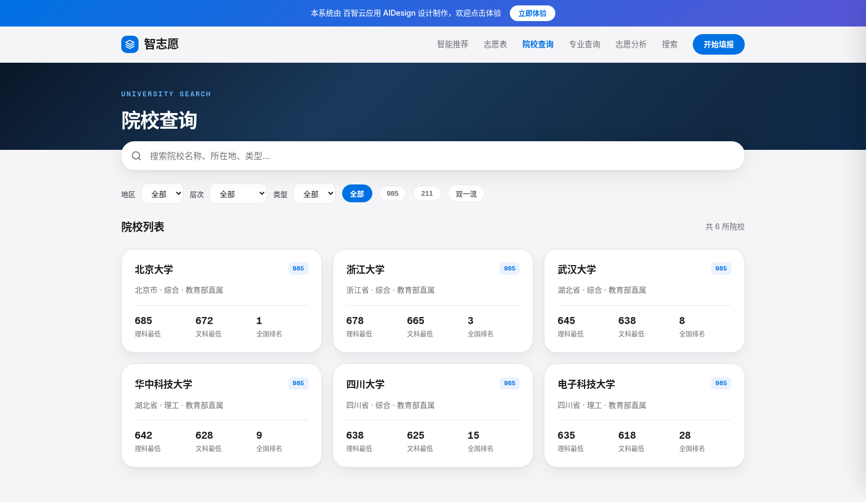
Task: Click 四川省 · 理工 · 教育部直属 subtitle
Action: tap(602, 405)
